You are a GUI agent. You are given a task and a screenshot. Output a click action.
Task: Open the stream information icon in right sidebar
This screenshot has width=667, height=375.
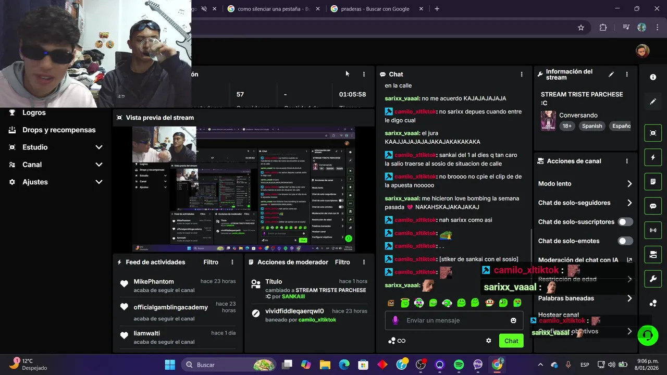[653, 77]
